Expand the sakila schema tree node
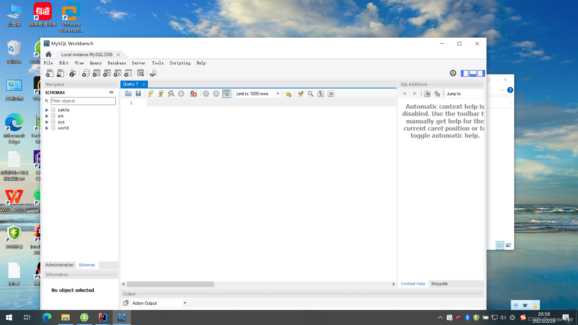The image size is (578, 325). (47, 110)
